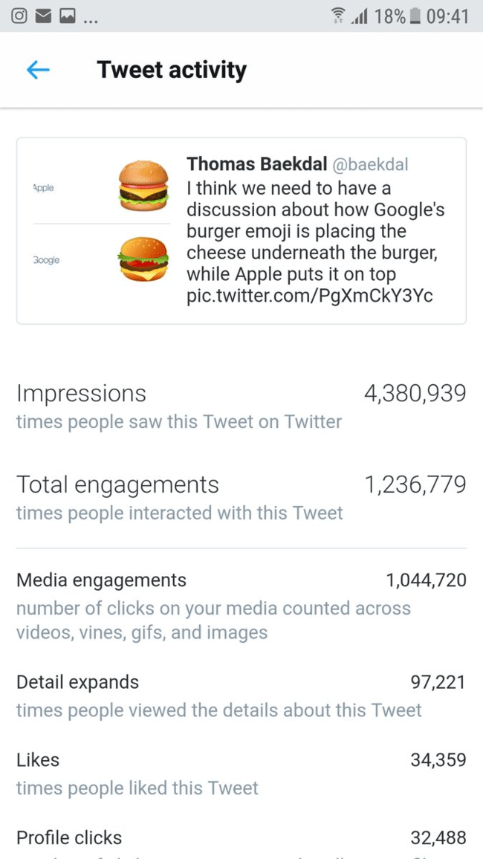This screenshot has height=859, width=483.
Task: Tap the battery indicator icon
Action: (x=415, y=16)
